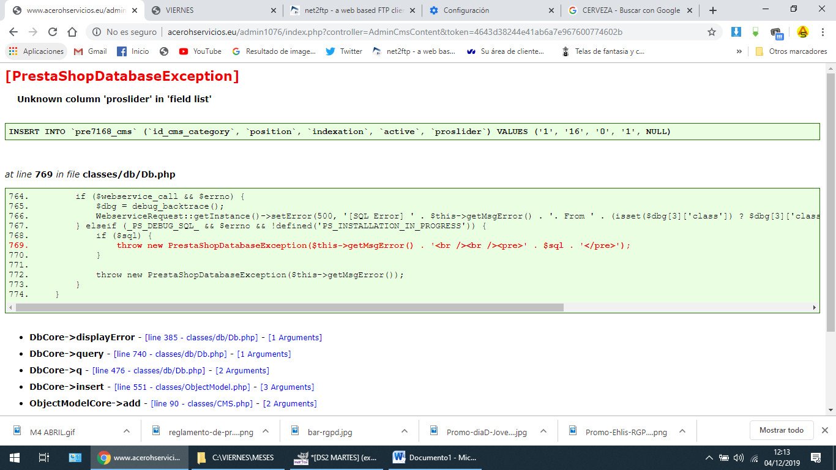Reload the current page
The image size is (836, 470).
[53, 32]
